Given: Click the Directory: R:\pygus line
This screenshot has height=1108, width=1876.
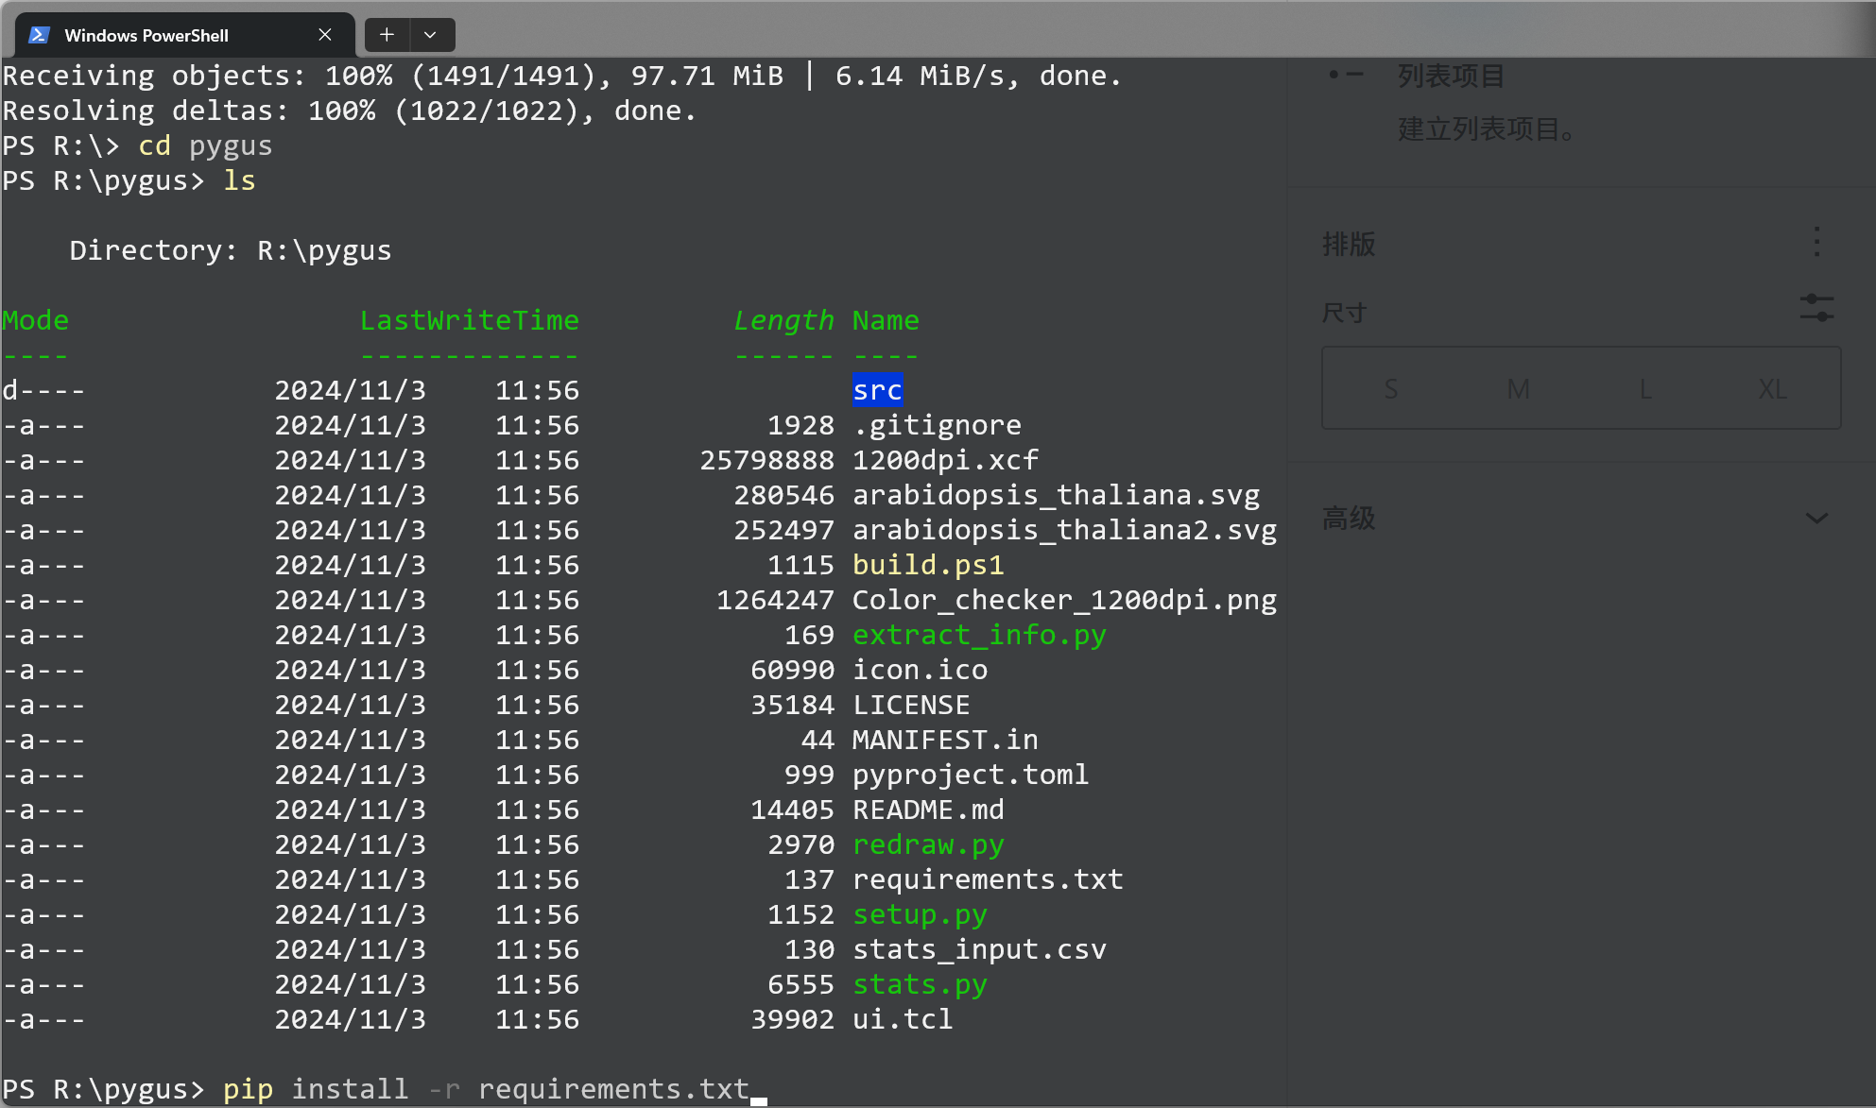Looking at the screenshot, I should tap(231, 250).
